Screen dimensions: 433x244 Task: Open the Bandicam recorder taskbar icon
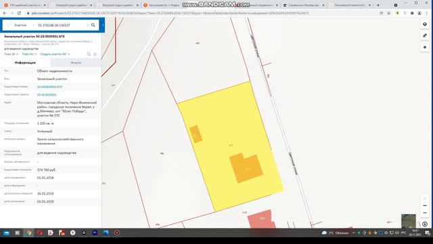tap(117, 233)
